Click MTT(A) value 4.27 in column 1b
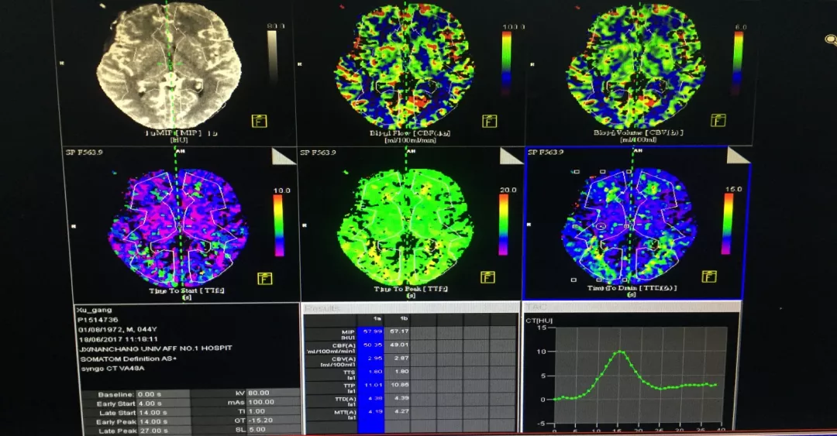Image resolution: width=837 pixels, height=436 pixels. (x=401, y=411)
